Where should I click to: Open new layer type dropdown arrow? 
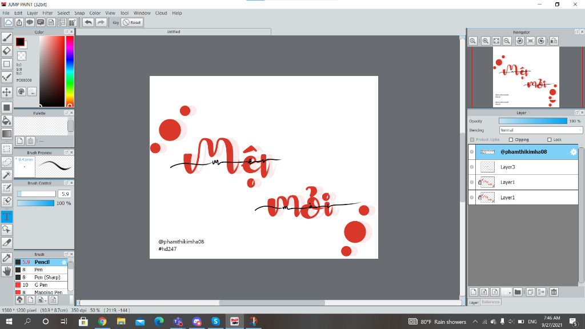[506, 292]
